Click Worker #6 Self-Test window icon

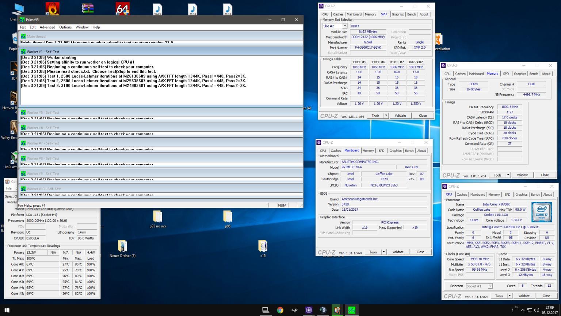(23, 128)
